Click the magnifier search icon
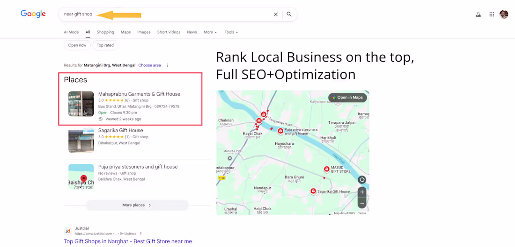This screenshot has height=247, width=515. coord(289,14)
